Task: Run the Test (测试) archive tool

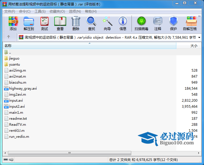Action: tap(45, 23)
